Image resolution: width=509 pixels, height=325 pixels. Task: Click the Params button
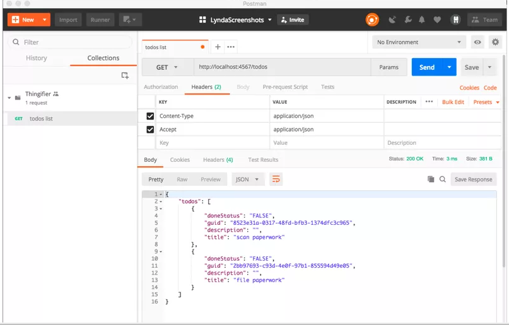tap(389, 67)
